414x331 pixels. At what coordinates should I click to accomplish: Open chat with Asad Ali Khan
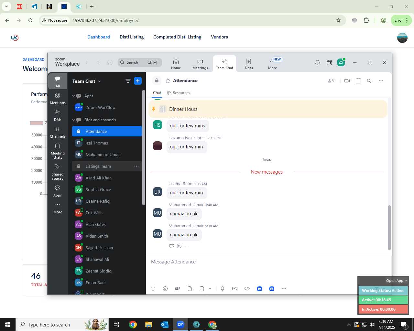click(107, 178)
